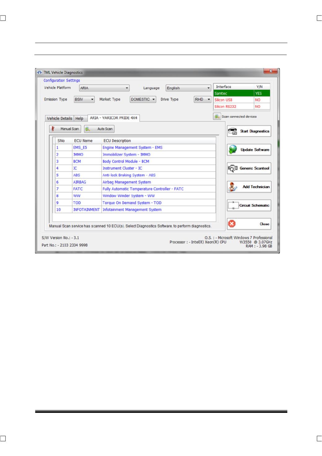Open the Drive Type RHD dropdown

click(202, 99)
